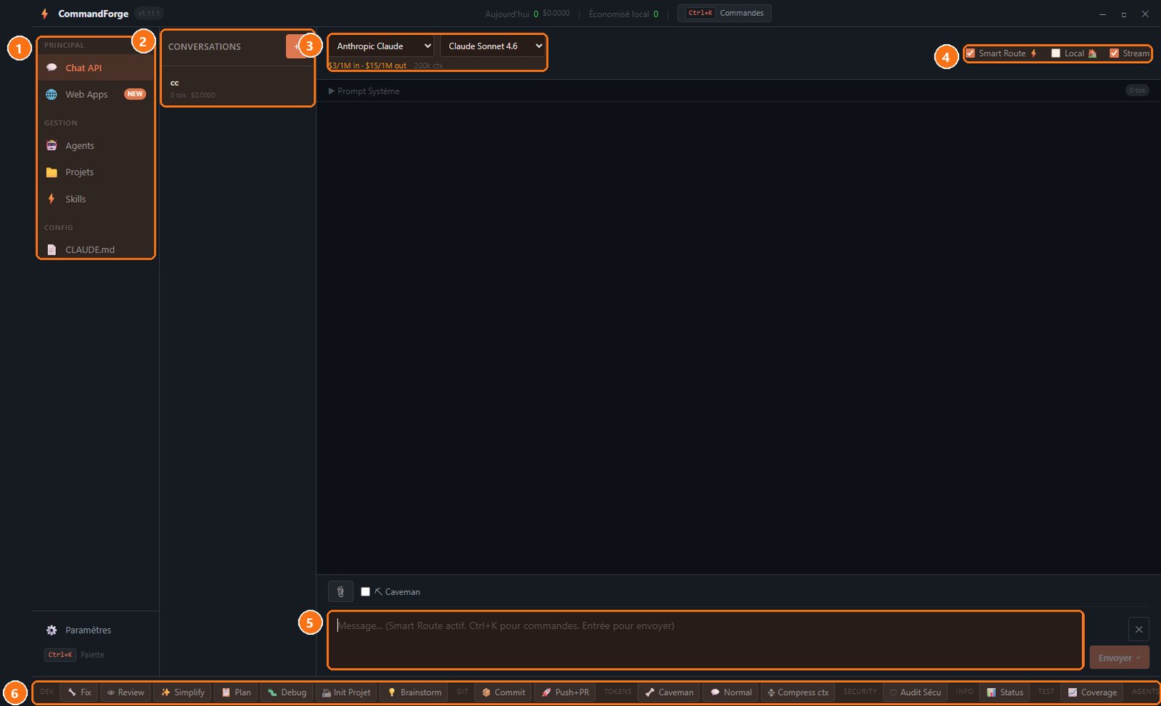Open the Skills section
This screenshot has height=706, width=1161.
[96, 199]
